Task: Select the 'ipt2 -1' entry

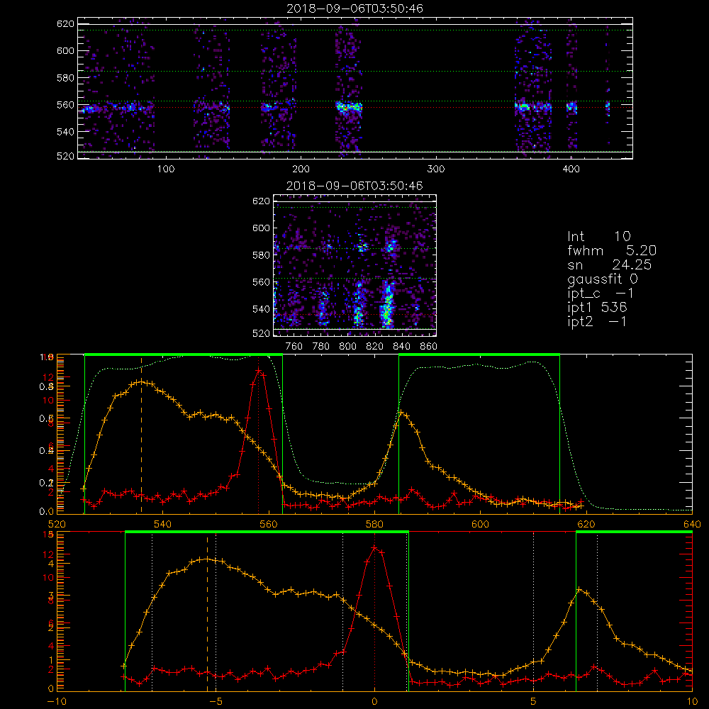Action: pos(597,322)
